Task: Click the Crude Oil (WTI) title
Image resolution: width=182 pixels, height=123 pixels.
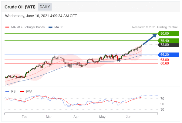Action: click(x=20, y=7)
